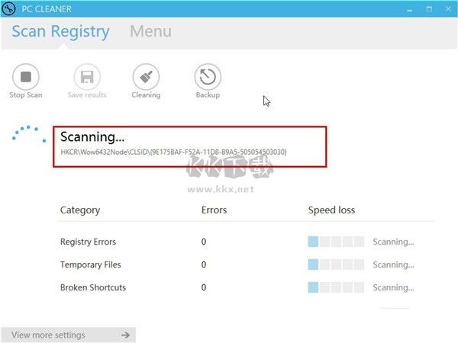Click the HKCR registry path being scanned
Viewport: 458px width, 343px height.
coord(174,152)
